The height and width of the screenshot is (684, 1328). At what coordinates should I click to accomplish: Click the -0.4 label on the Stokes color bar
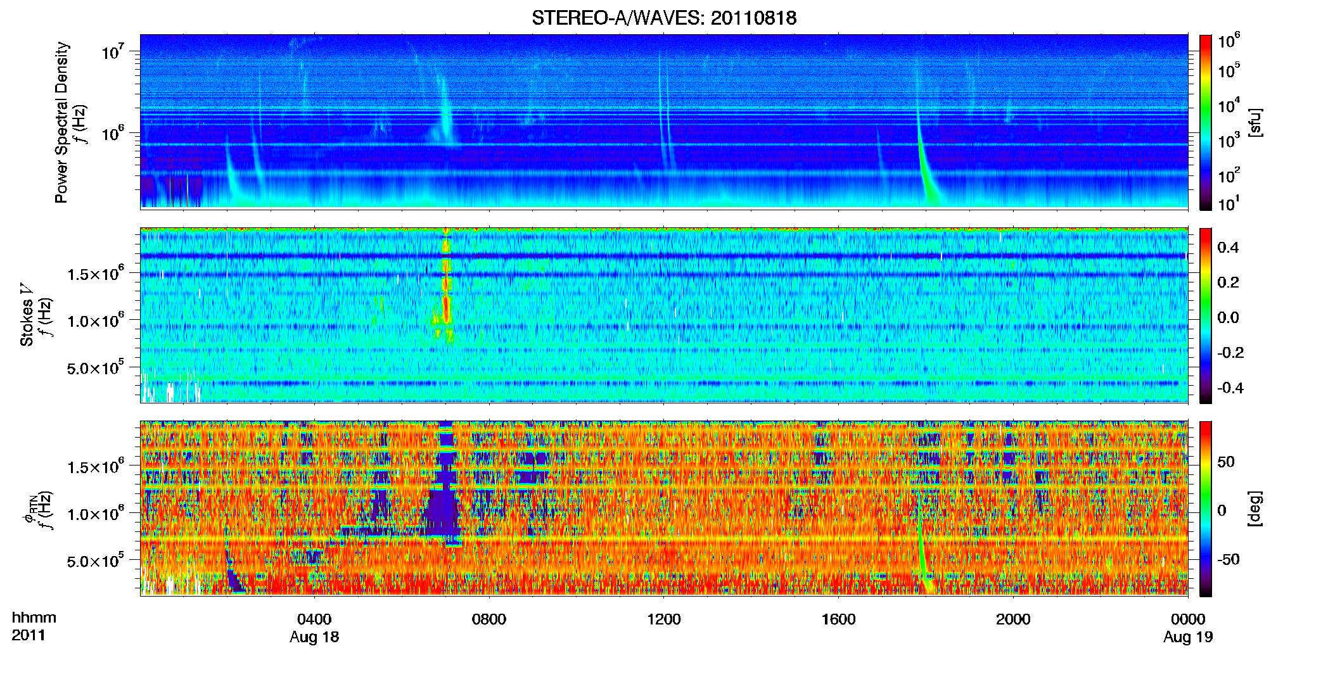point(1231,388)
